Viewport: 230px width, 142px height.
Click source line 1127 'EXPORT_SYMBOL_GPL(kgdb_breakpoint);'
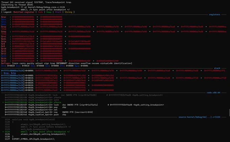click(x=33, y=139)
